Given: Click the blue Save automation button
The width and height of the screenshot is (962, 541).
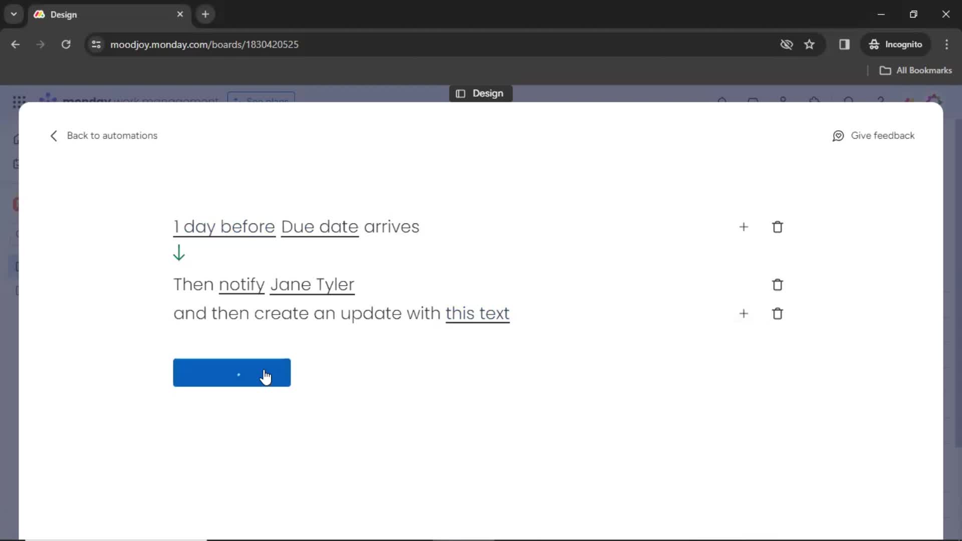Looking at the screenshot, I should click(232, 373).
